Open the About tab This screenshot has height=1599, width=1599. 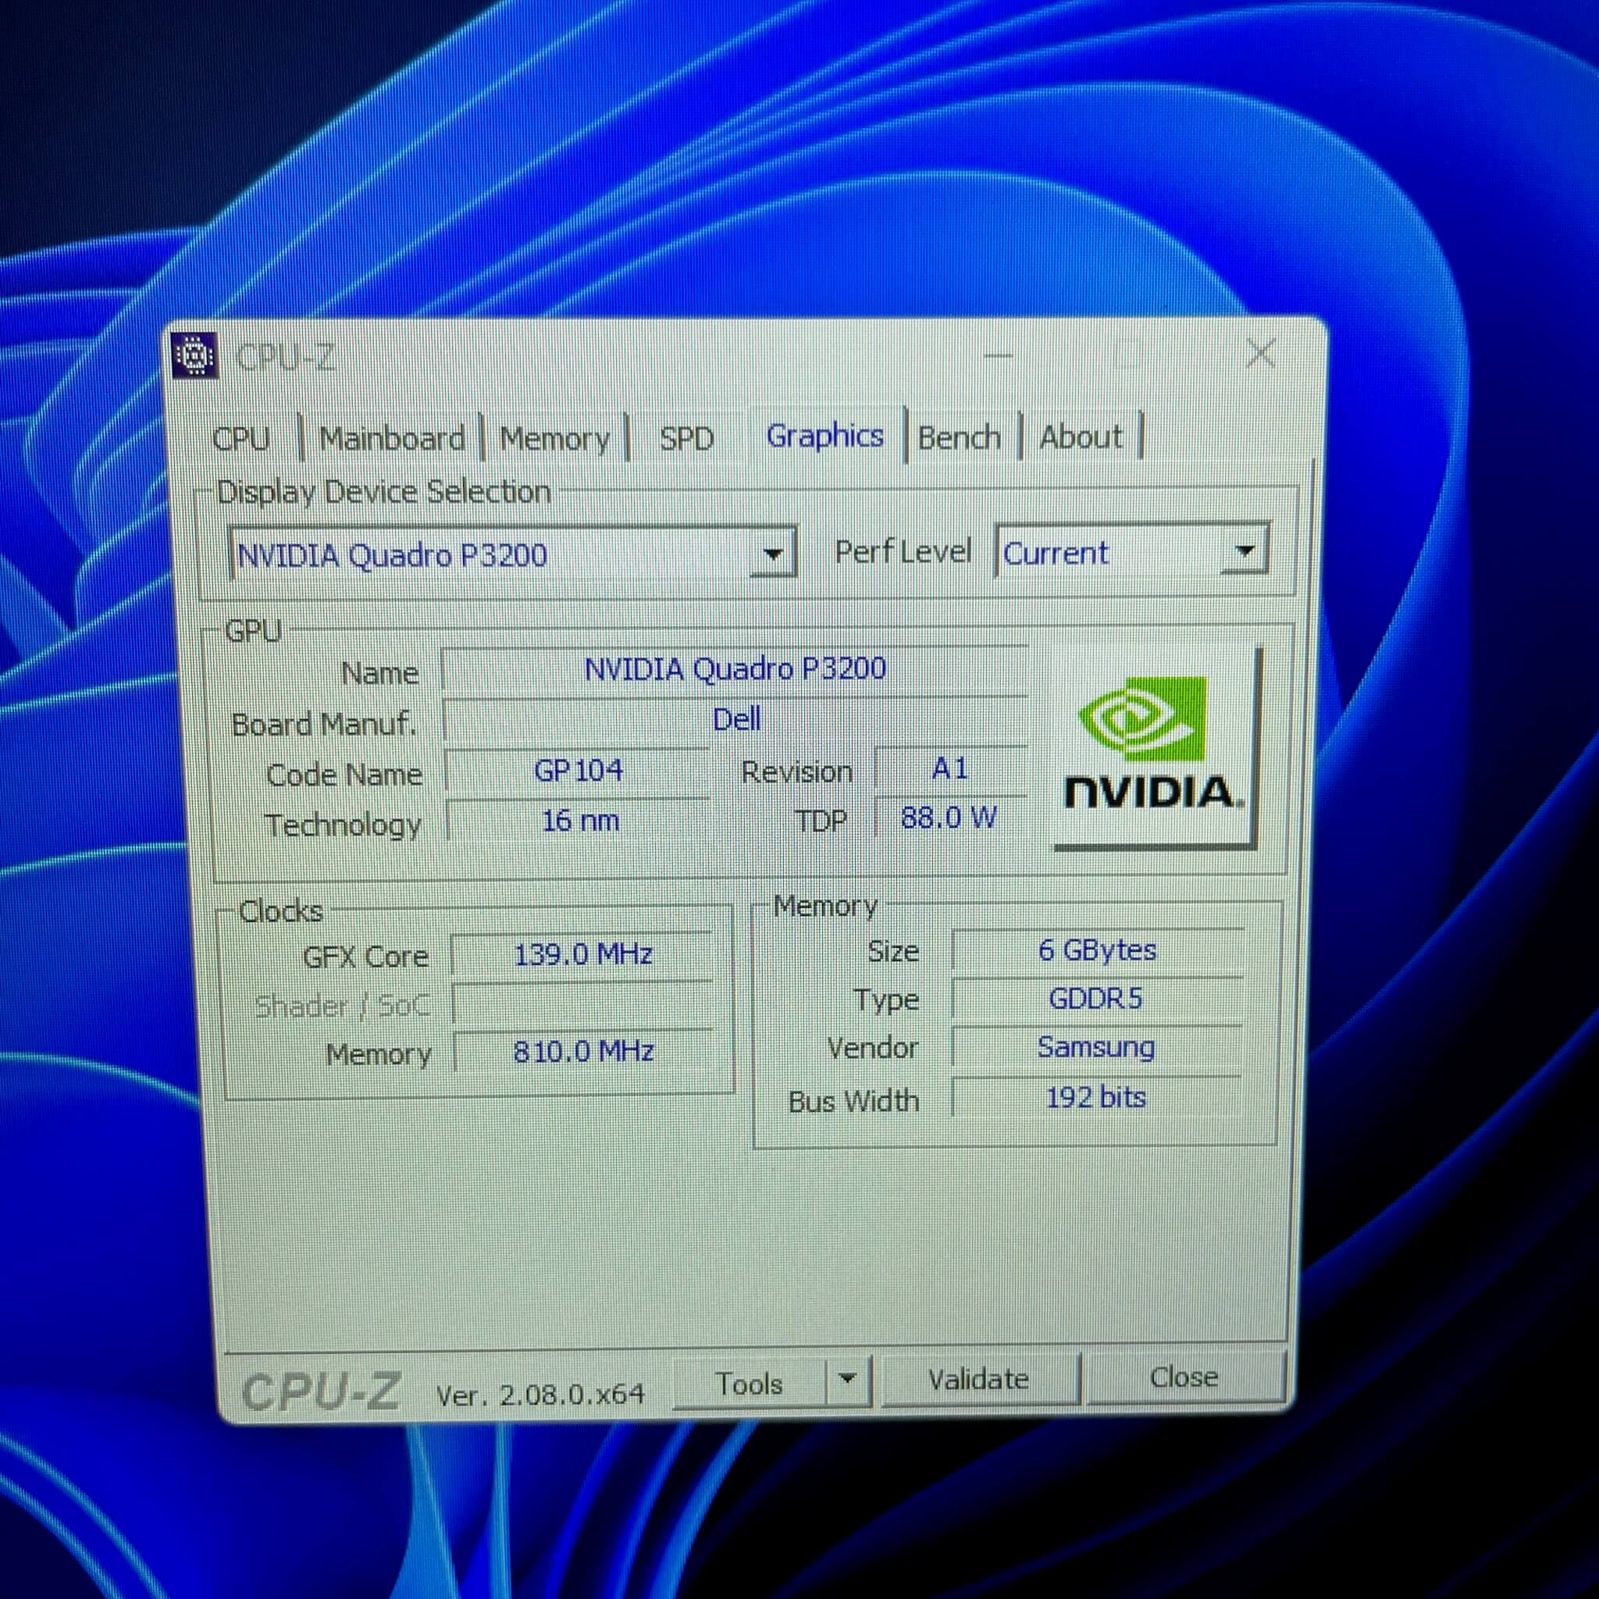tap(1080, 436)
